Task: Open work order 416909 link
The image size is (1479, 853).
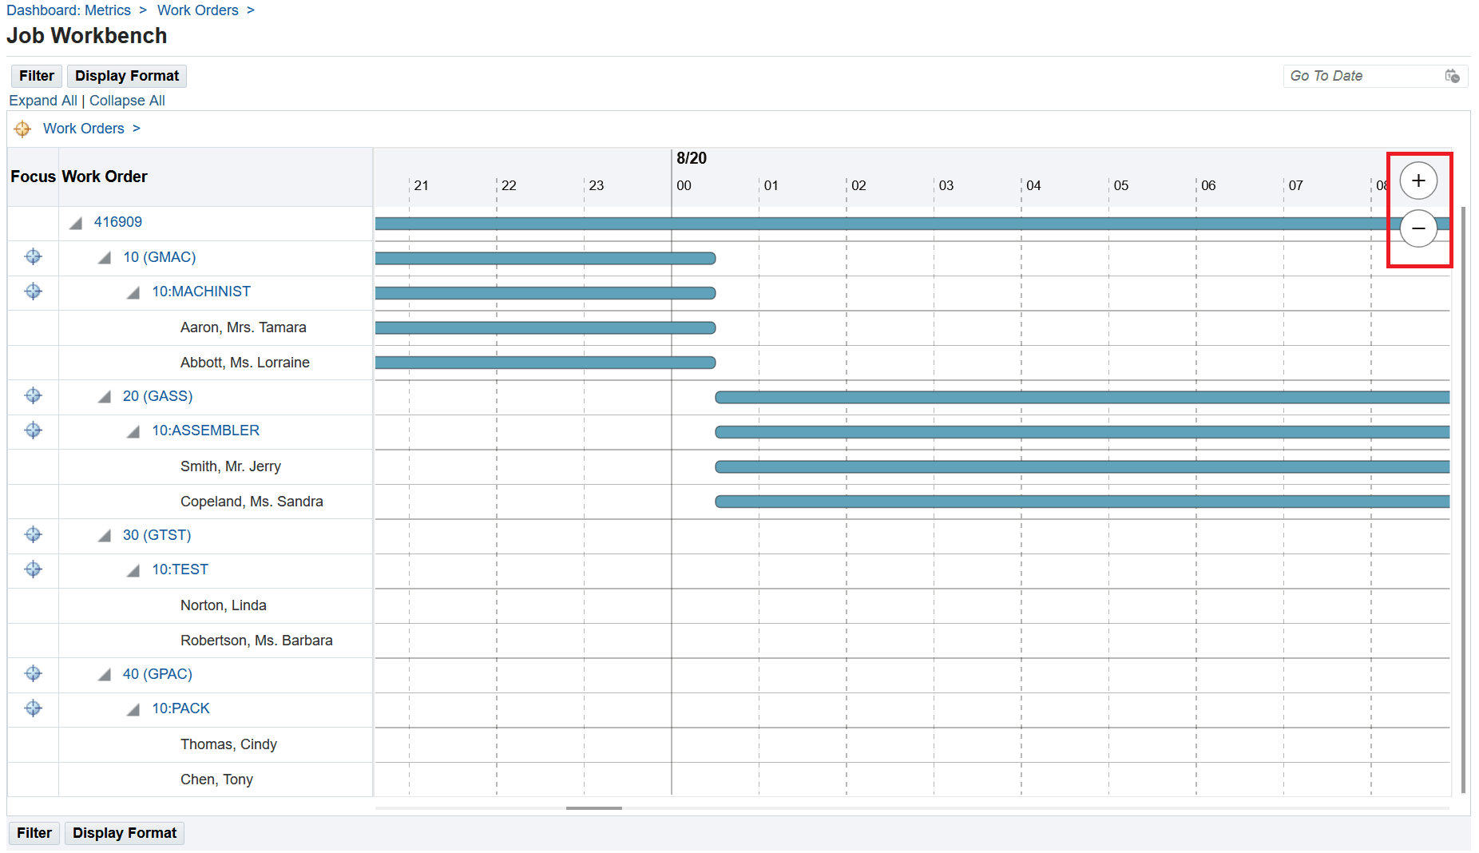Action: pos(118,222)
